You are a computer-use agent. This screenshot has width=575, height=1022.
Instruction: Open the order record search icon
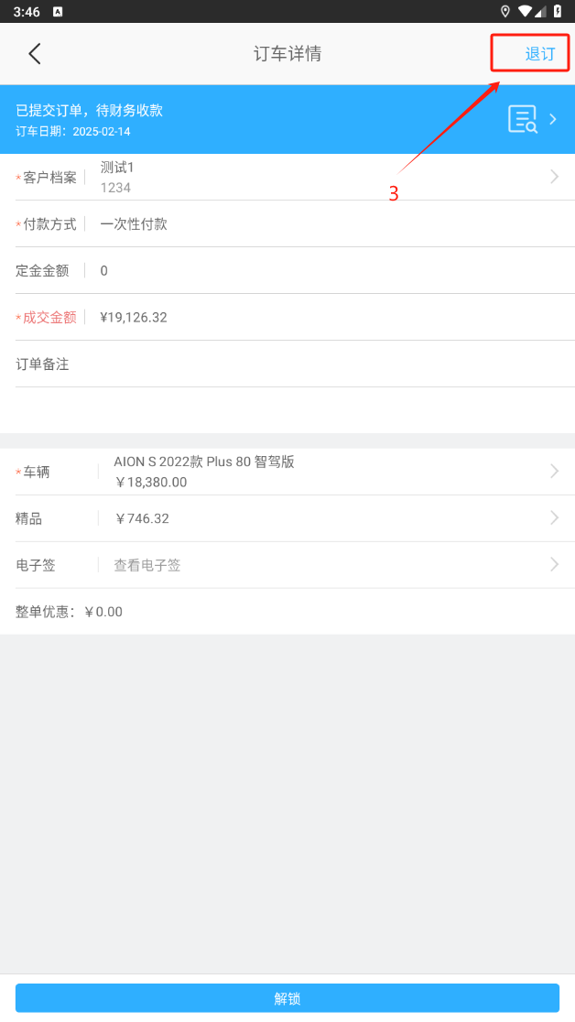pyautogui.click(x=523, y=119)
